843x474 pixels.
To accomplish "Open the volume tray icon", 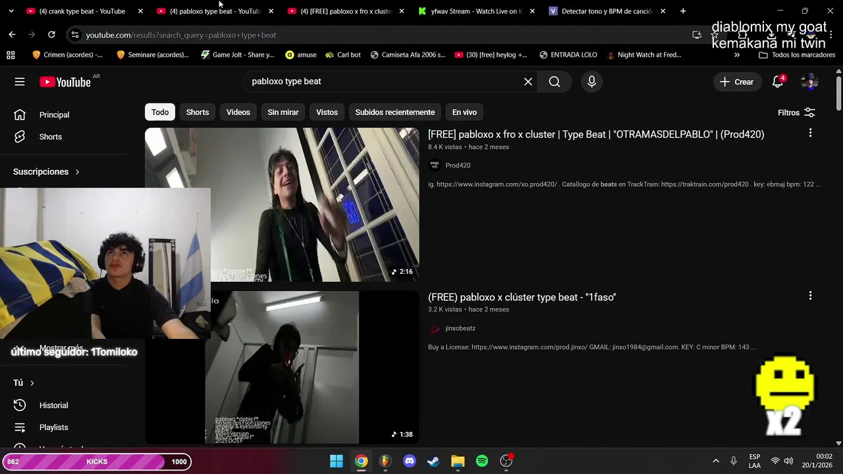I will tap(788, 461).
